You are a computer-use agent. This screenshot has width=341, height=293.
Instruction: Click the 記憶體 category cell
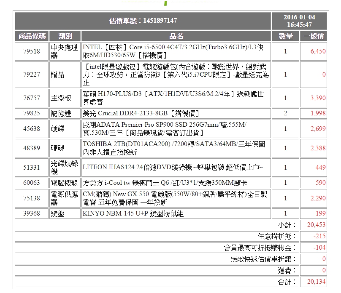65,113
